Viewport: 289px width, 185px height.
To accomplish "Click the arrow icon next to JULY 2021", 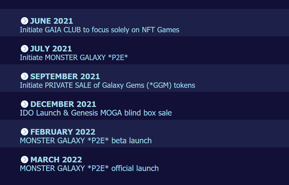I will tap(24, 48).
